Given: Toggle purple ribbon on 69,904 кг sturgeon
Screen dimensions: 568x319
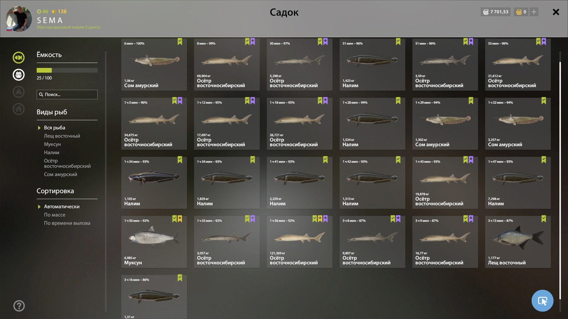Looking at the screenshot, I should pyautogui.click(x=253, y=42).
